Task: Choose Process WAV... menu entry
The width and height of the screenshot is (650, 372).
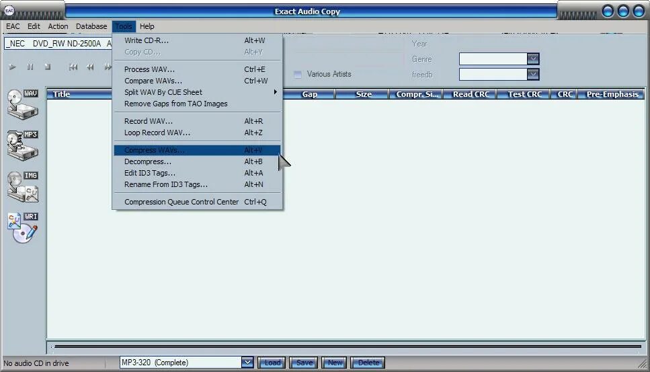Action: 197,69
